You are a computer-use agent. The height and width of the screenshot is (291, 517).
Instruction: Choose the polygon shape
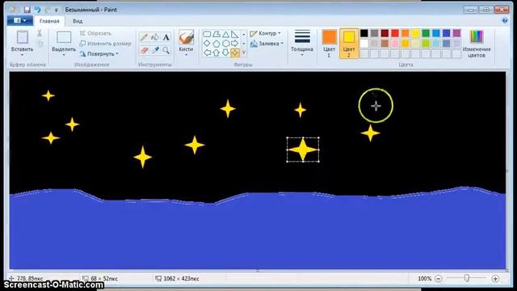click(x=216, y=34)
